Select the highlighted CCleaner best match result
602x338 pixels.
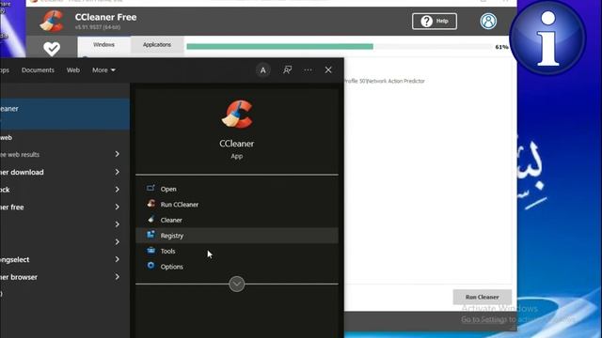pos(65,114)
